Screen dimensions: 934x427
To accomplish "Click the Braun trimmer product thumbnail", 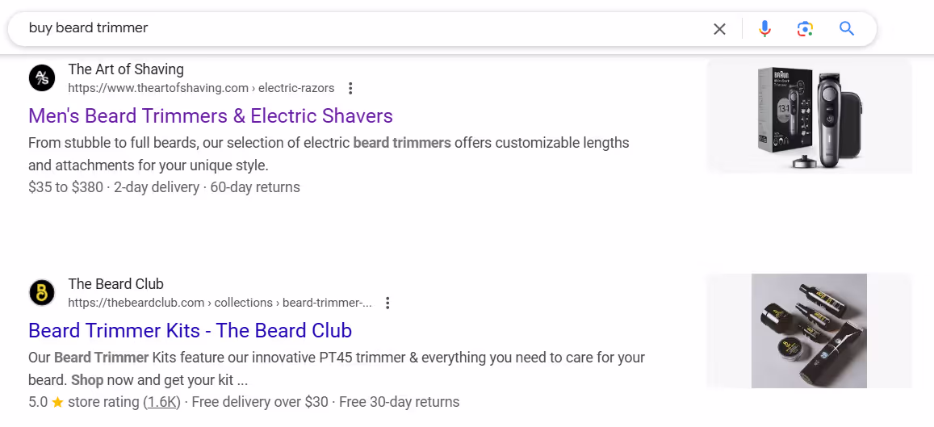I will (x=809, y=117).
